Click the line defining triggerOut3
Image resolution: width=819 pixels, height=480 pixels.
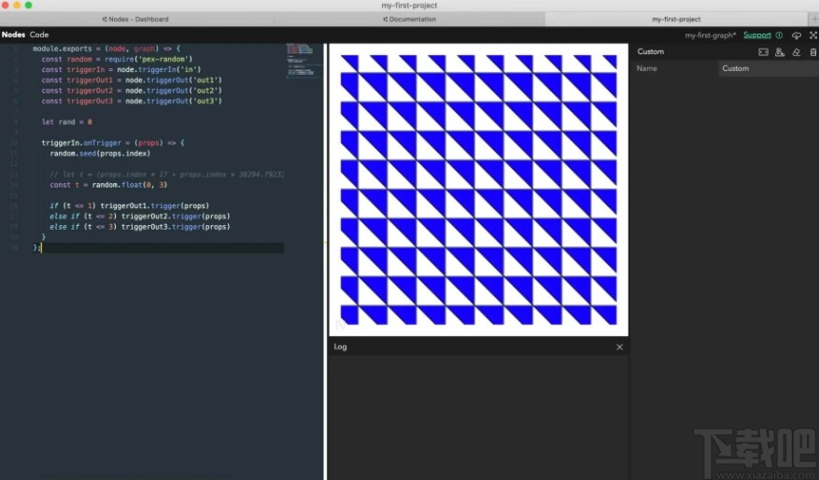[132, 101]
